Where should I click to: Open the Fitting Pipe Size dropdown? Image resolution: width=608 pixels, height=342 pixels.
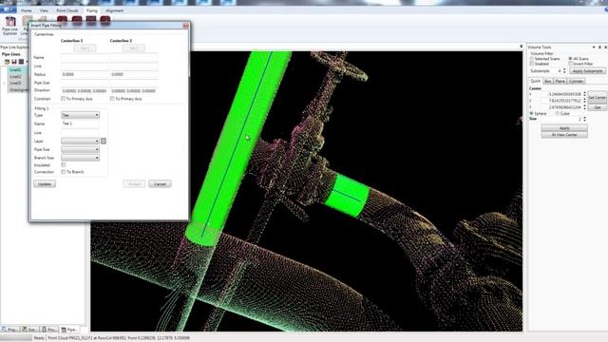tap(80, 149)
